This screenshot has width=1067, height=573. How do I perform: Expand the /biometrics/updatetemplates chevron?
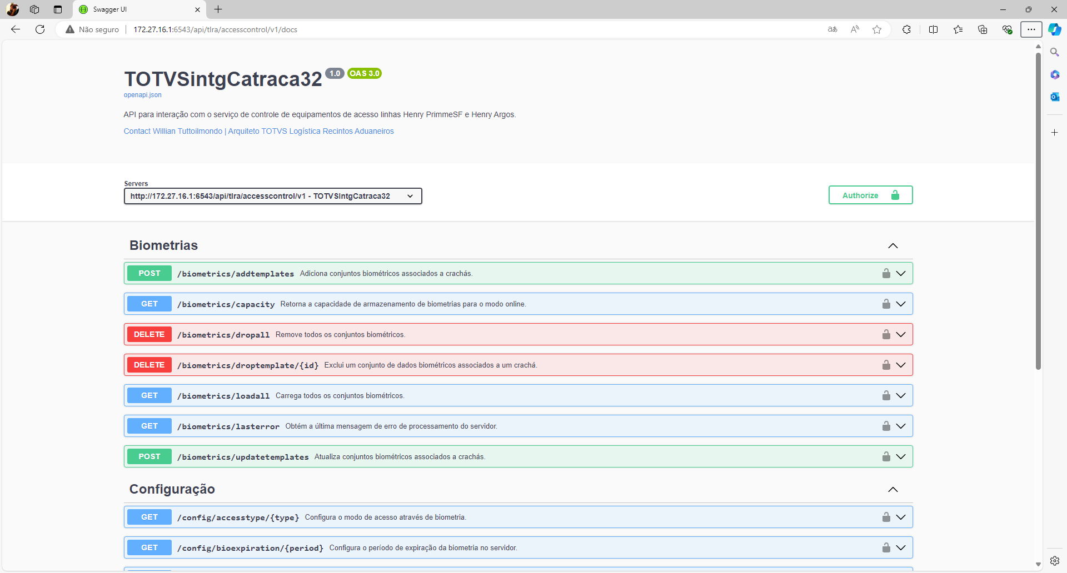click(x=901, y=456)
